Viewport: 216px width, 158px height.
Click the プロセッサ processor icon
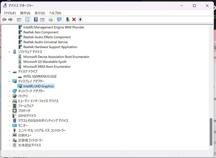14,111
